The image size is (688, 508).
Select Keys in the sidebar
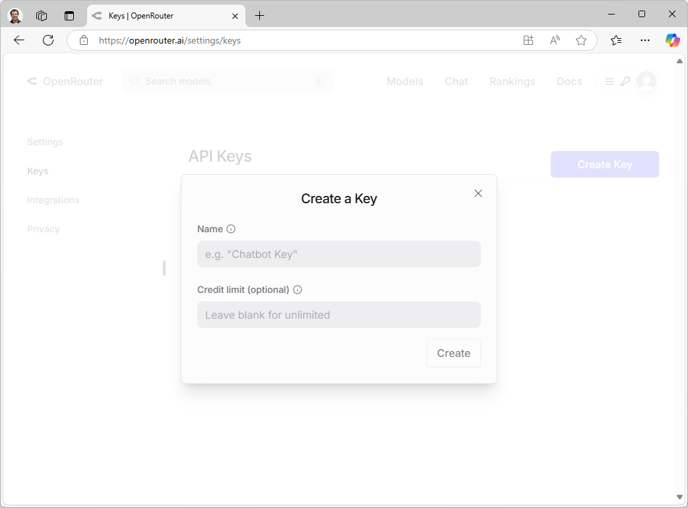pyautogui.click(x=38, y=171)
